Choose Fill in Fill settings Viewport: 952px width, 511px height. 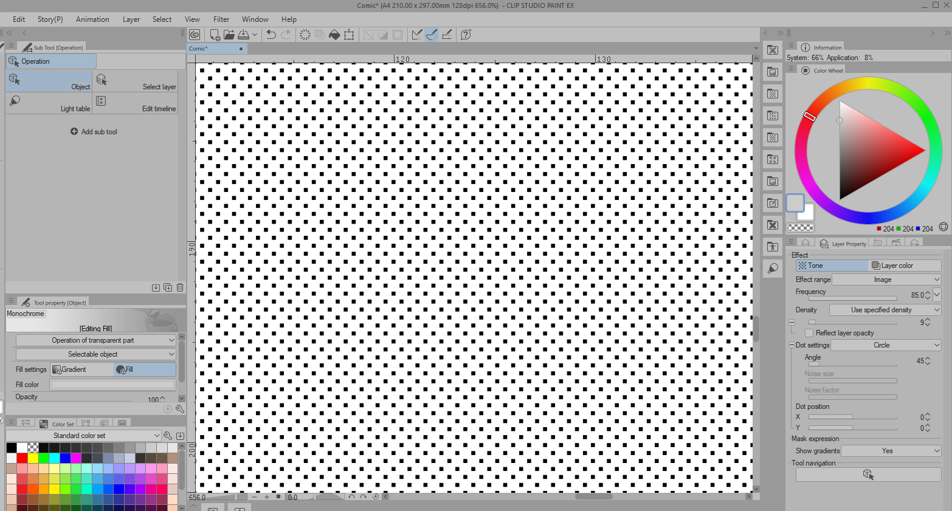tap(145, 369)
